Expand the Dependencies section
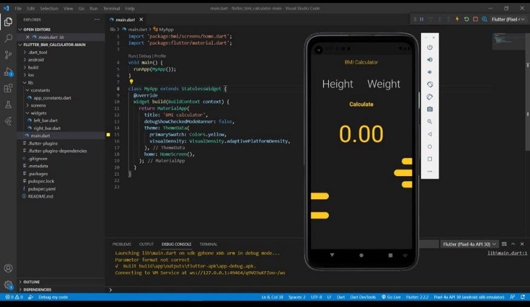This screenshot has width=530, height=307. (61, 289)
